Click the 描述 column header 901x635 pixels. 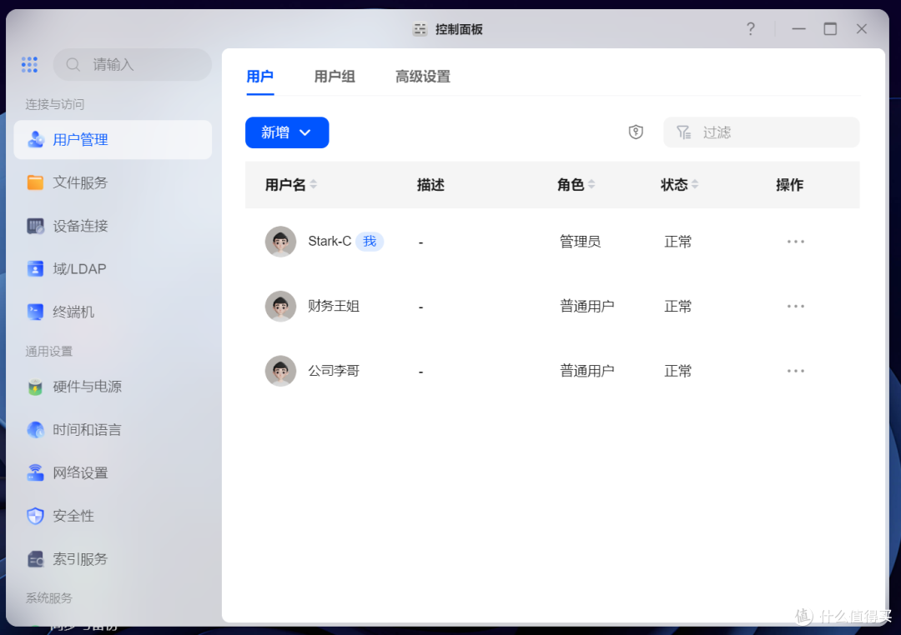431,185
